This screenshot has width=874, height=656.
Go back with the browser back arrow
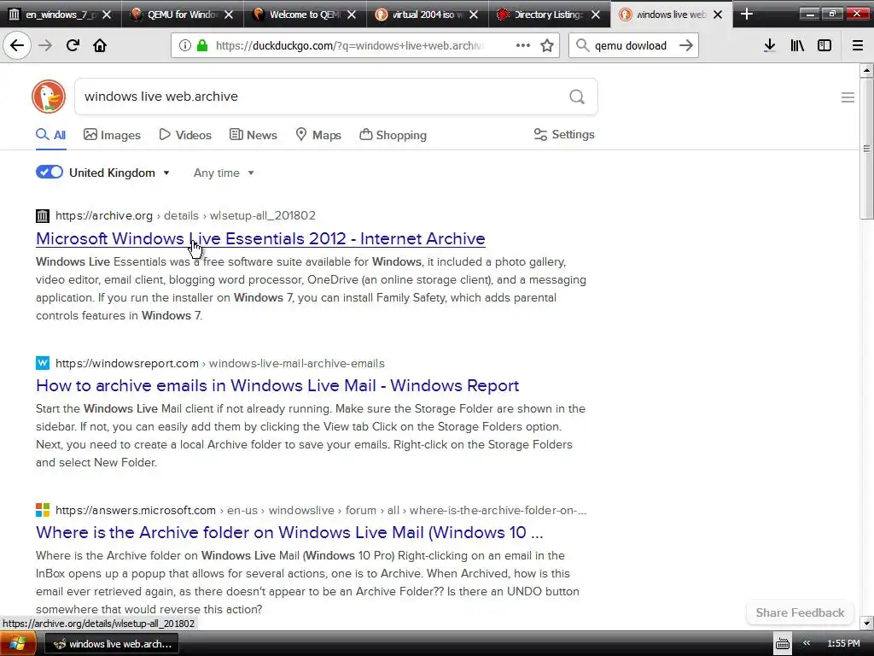(x=17, y=45)
